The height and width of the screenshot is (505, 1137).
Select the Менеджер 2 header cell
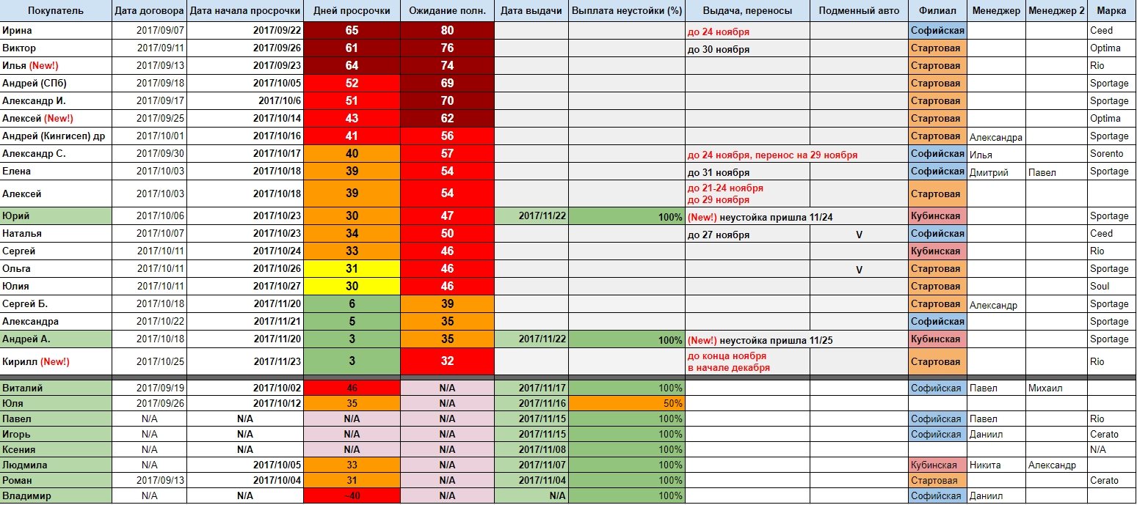tap(1056, 11)
